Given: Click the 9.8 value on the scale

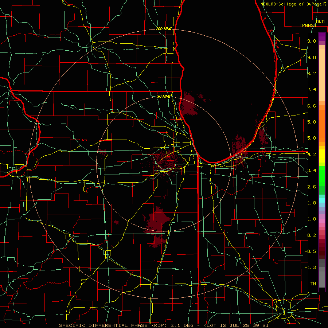Looking at the screenshot, I should (312, 41).
